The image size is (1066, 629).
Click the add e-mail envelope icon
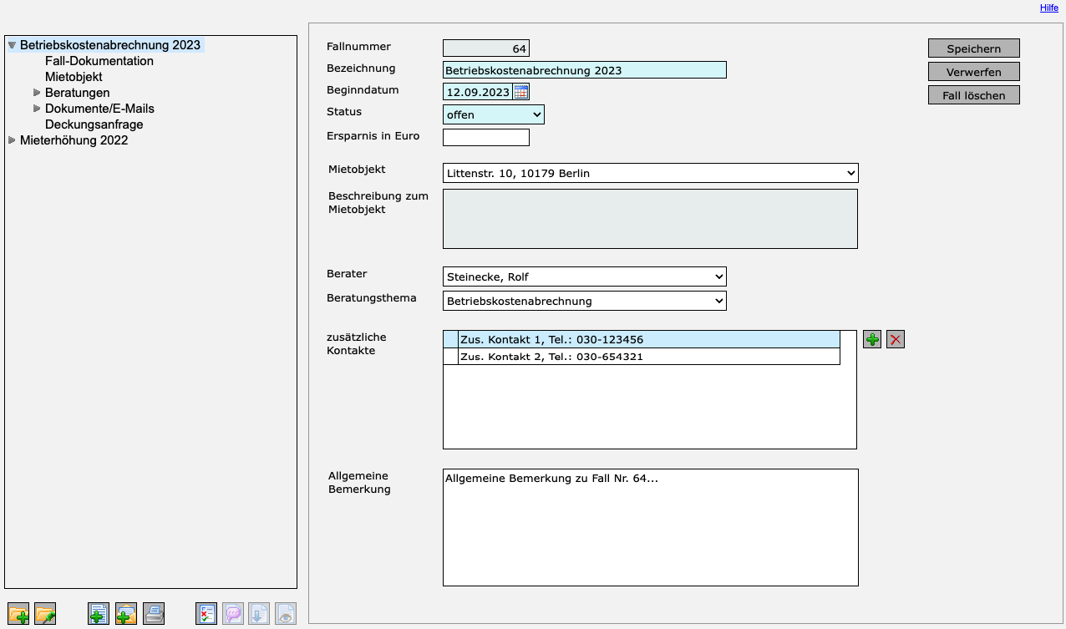coord(126,614)
